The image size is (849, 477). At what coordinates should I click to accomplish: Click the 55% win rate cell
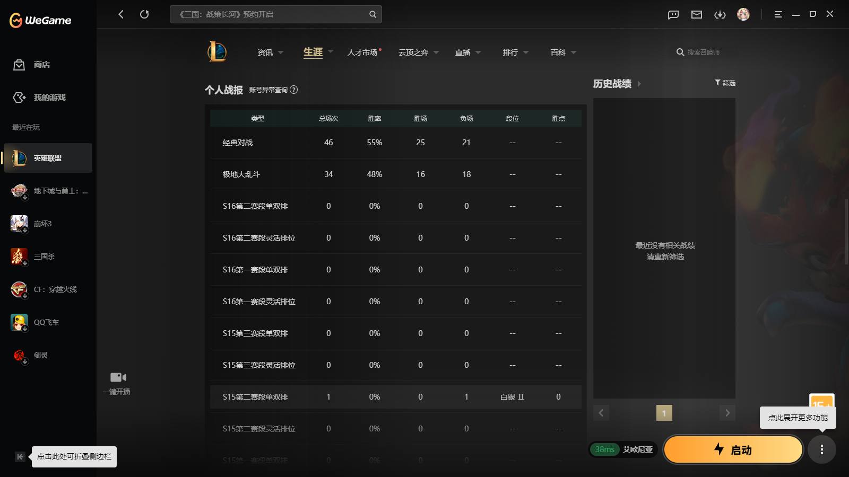[x=375, y=143]
